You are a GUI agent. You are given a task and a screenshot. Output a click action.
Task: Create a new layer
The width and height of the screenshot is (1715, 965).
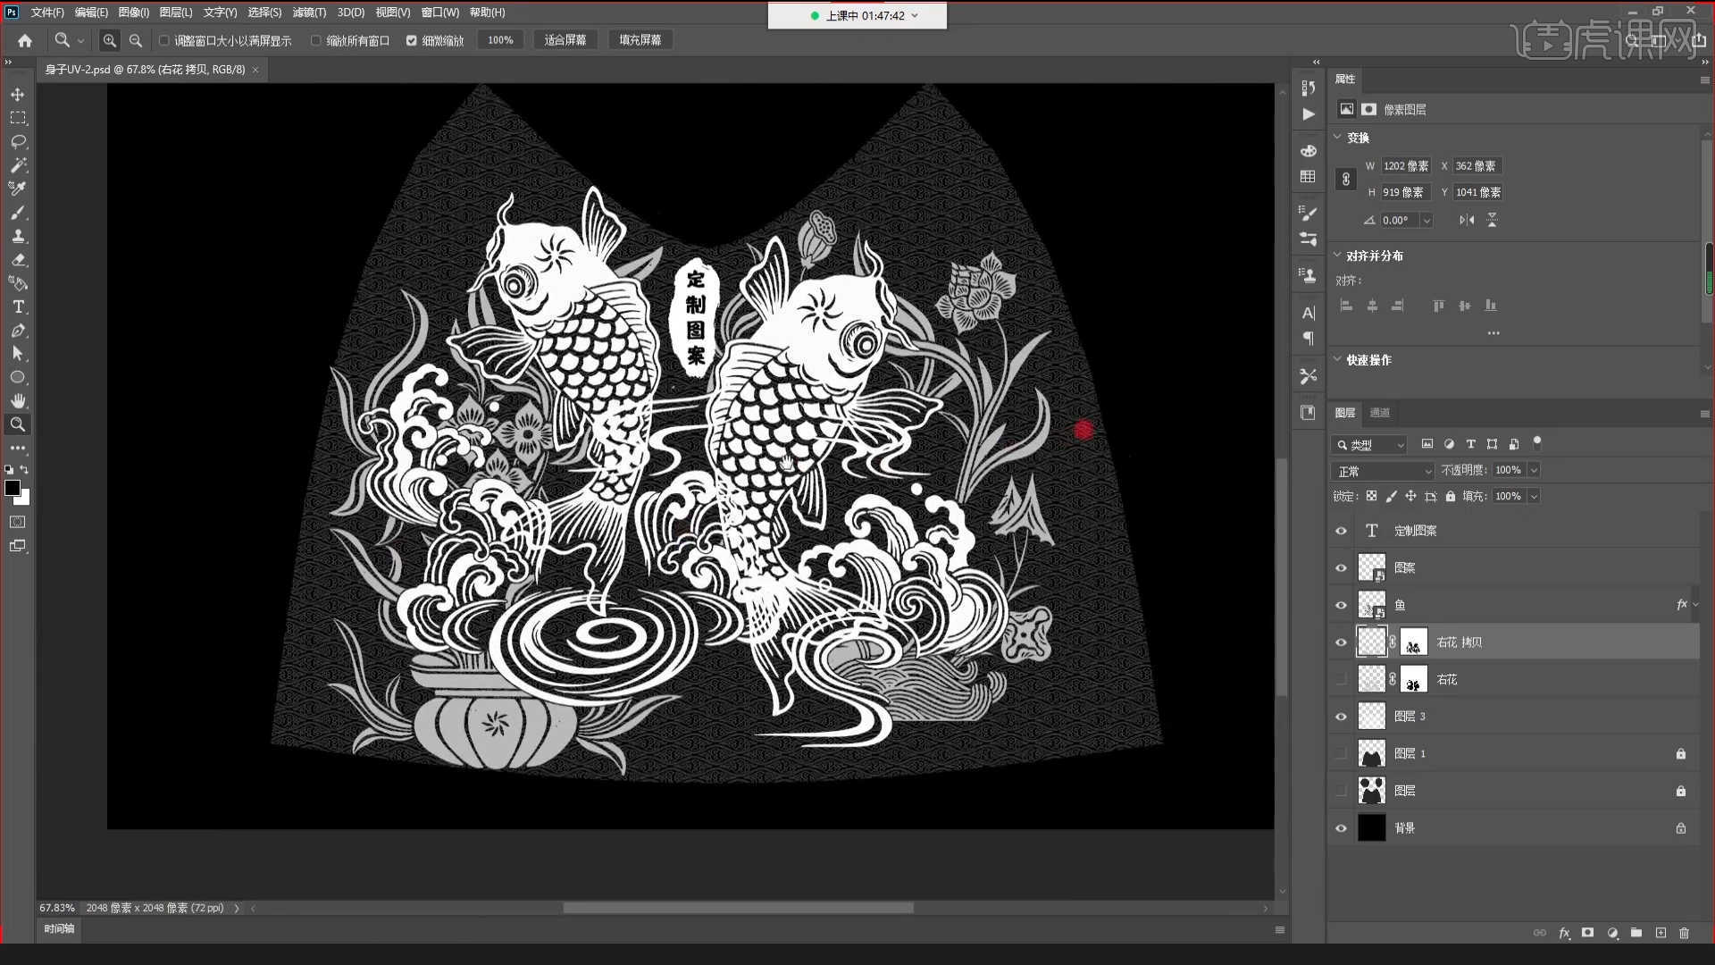[x=1661, y=933]
